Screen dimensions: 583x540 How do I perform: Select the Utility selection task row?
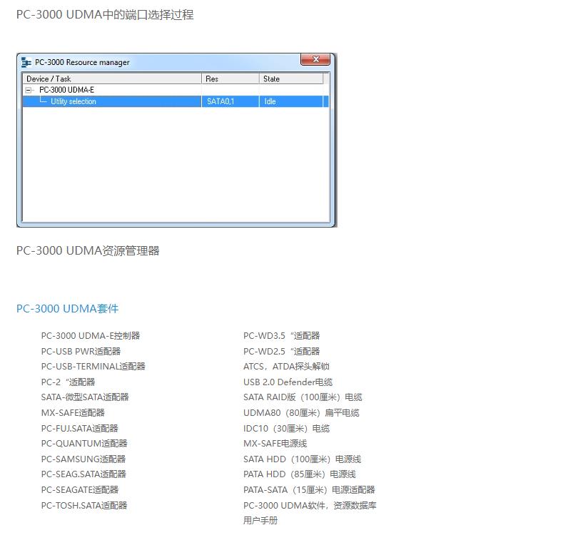(x=176, y=101)
